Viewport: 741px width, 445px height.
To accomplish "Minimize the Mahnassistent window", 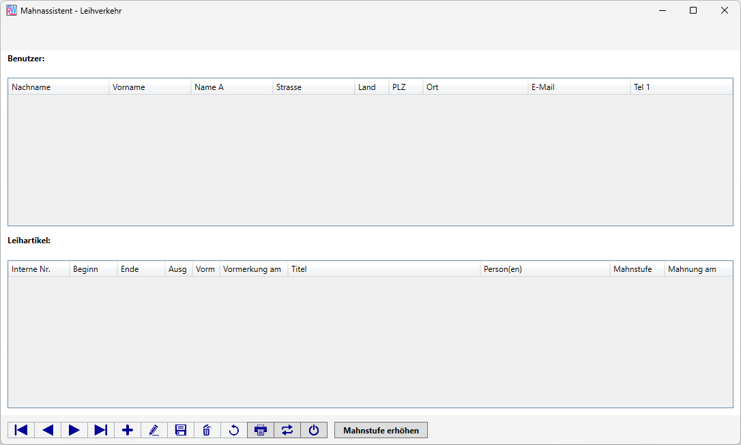I will coord(663,10).
